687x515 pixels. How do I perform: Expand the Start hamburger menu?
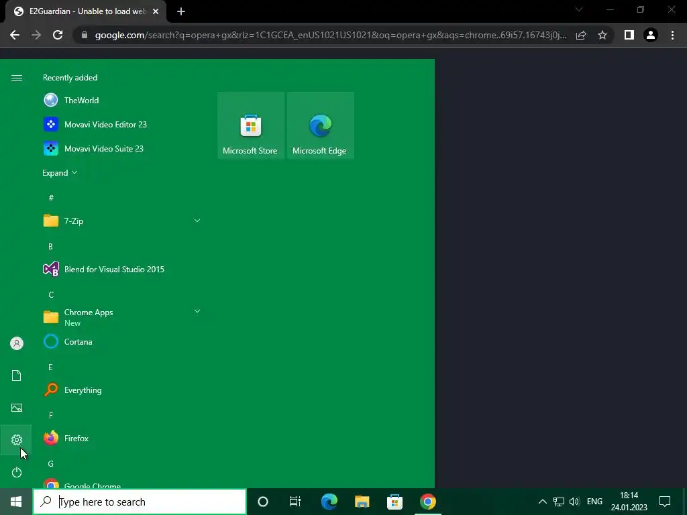[16, 78]
